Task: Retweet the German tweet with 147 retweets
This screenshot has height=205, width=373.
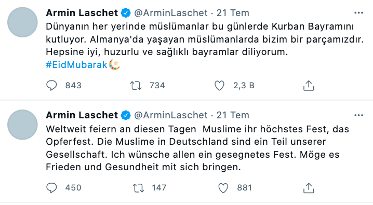Action: coord(138,188)
